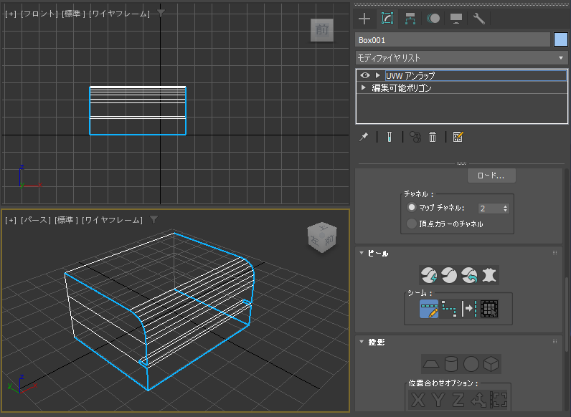Collapse the ピール rollout
The width and height of the screenshot is (571, 417).
tap(362, 253)
